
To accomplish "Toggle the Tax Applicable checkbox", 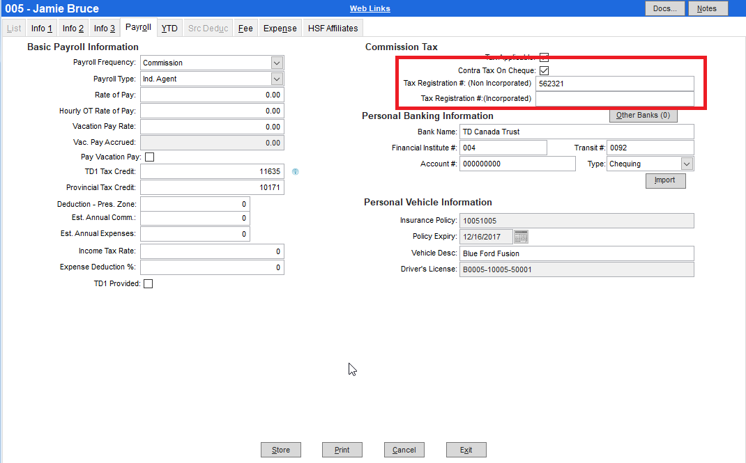I will (545, 57).
